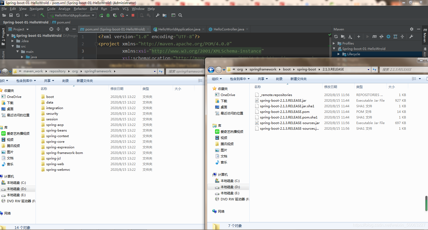Toggle skip tests mode lightning icon
This screenshot has width=428, height=230.
[x=388, y=37]
